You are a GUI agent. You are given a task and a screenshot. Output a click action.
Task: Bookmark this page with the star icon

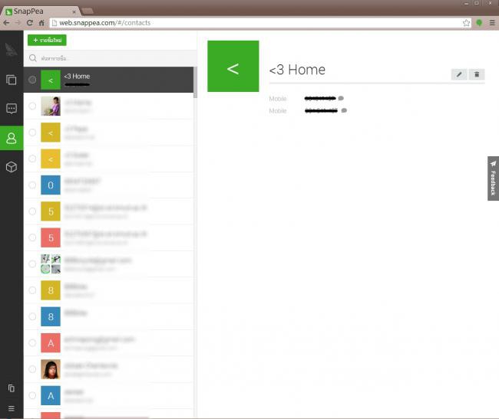point(466,23)
